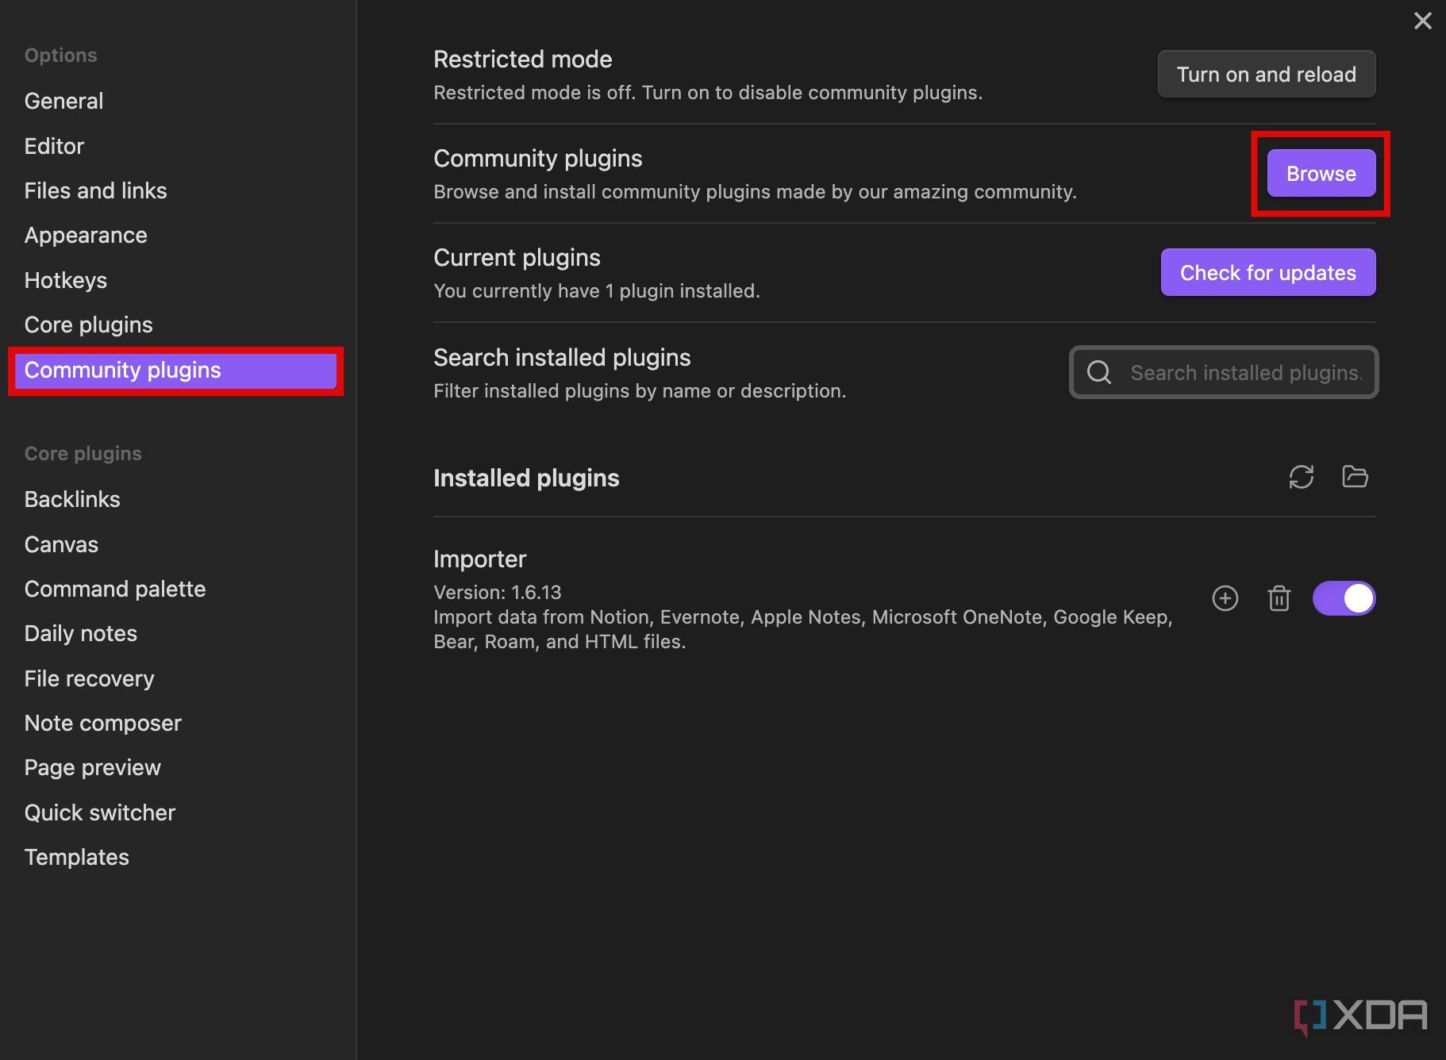The height and width of the screenshot is (1060, 1446).
Task: Open the plugins folder icon
Action: 1355,477
